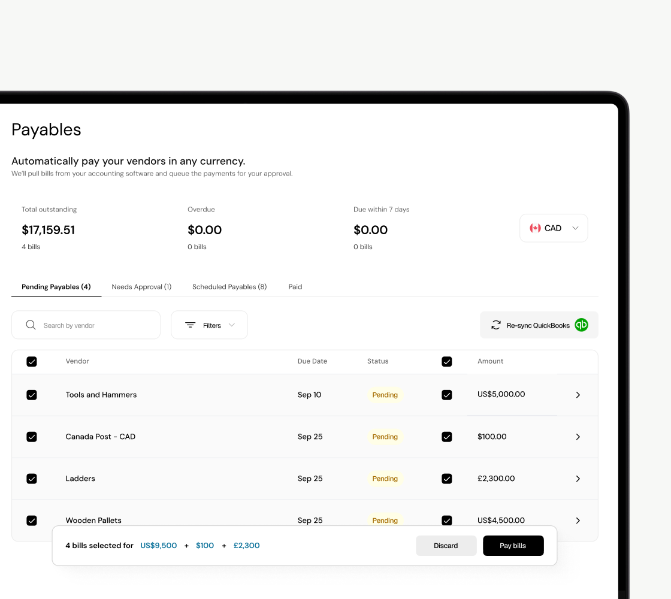Click the Re-sync QuickBooks button

coord(539,325)
